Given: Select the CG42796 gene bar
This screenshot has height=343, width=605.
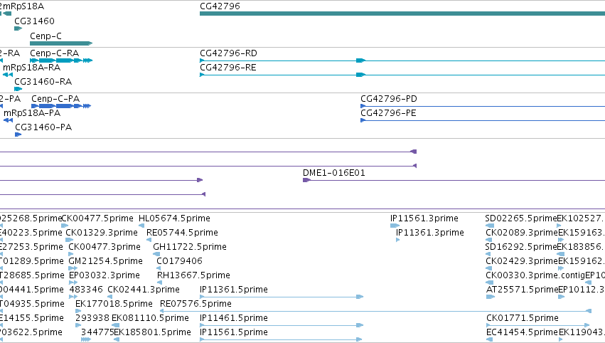Looking at the screenshot, I should tap(402, 14).
